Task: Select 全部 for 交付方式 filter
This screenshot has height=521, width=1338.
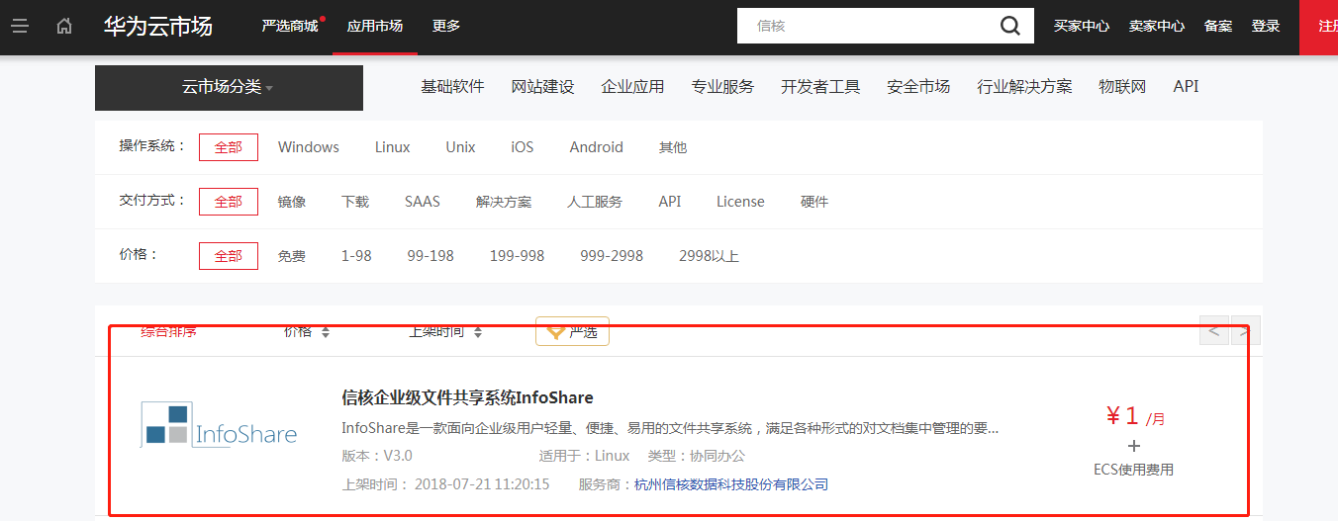Action: click(229, 202)
